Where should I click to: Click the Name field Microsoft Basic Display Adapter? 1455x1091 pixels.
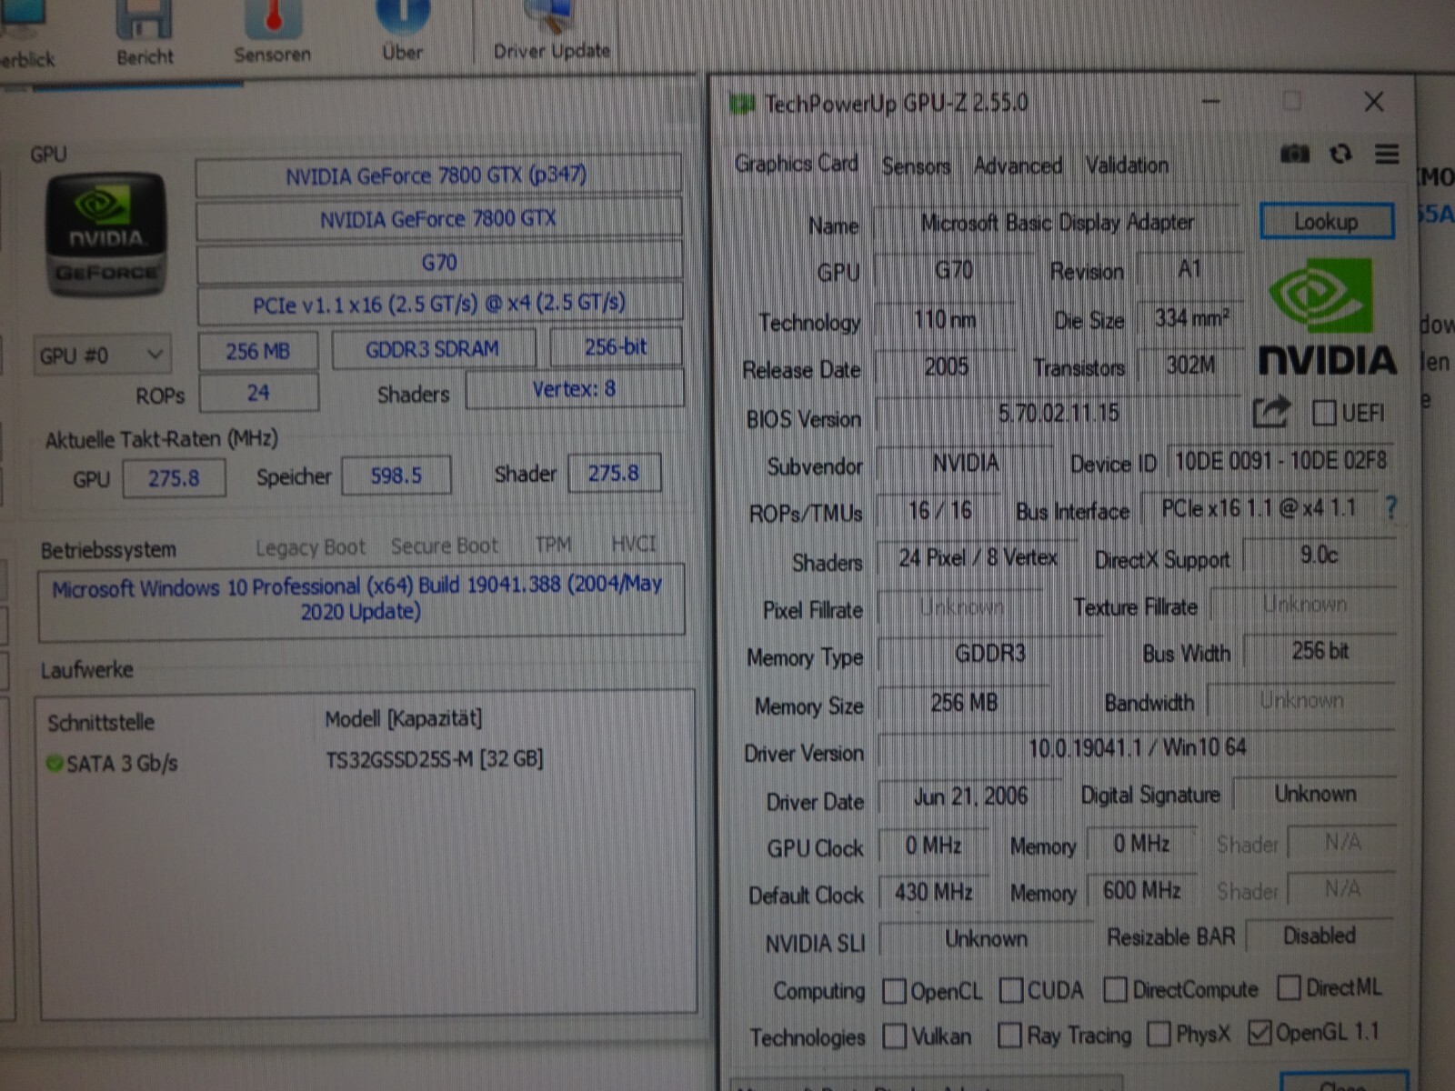[x=1057, y=223]
